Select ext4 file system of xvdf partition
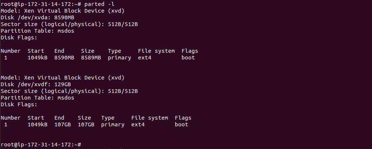 point(138,124)
